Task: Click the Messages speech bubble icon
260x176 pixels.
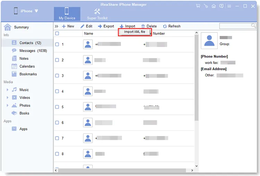Action: pos(14,50)
